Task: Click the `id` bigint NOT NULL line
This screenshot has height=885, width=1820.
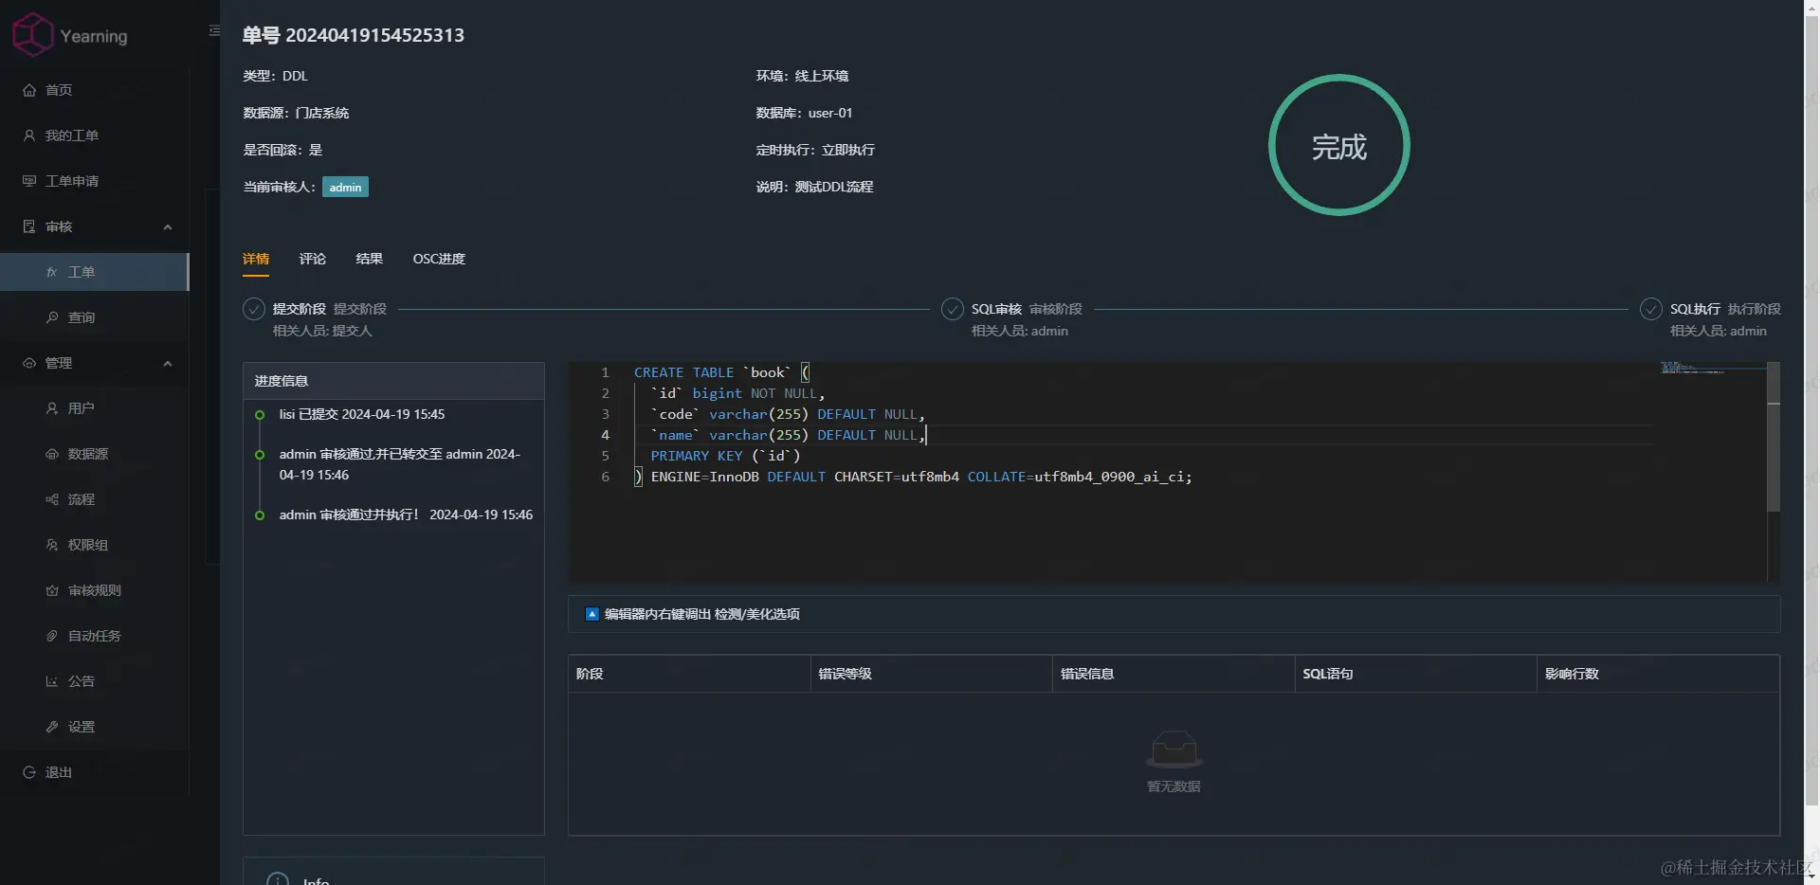Action: (737, 393)
